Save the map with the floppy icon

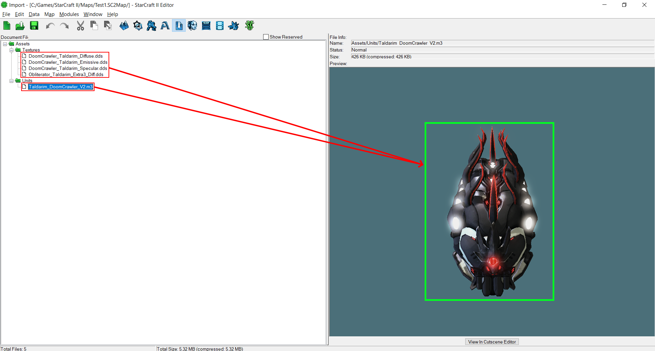pos(34,26)
